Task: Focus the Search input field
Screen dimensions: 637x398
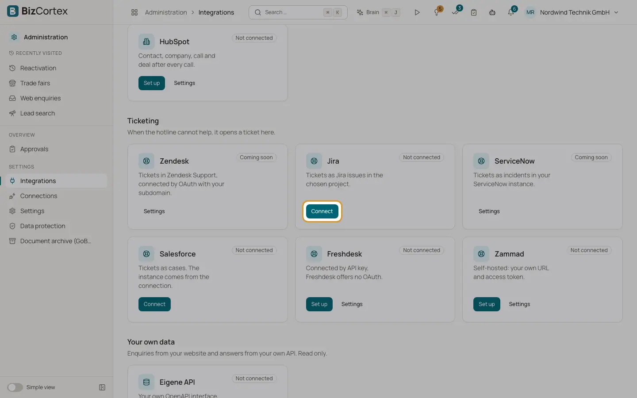Action: tap(298, 12)
